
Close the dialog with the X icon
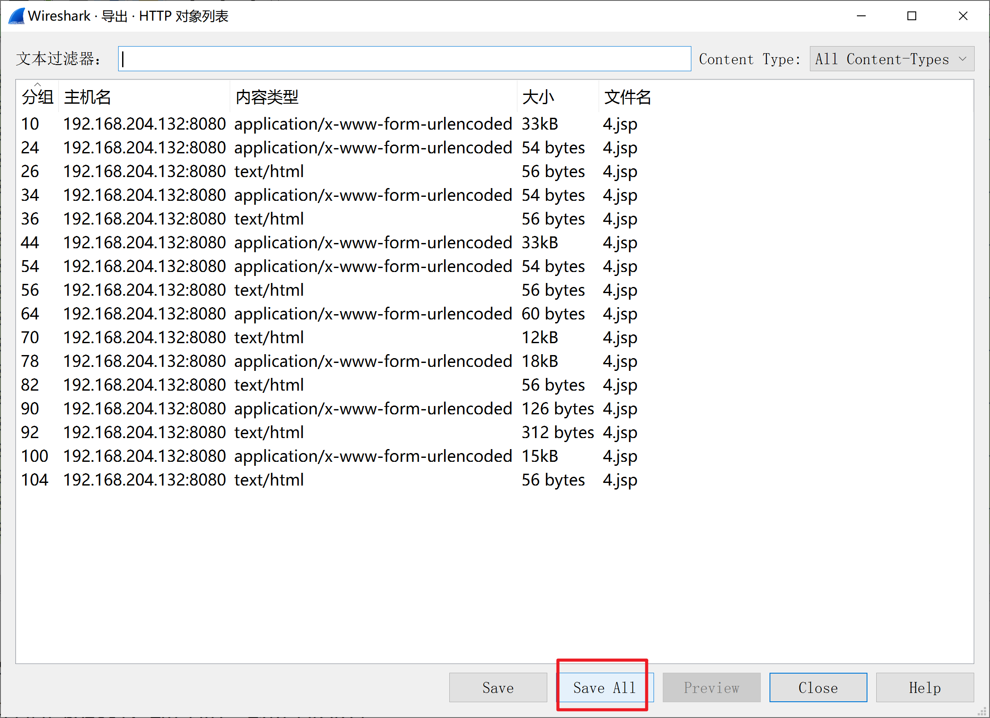pos(963,16)
